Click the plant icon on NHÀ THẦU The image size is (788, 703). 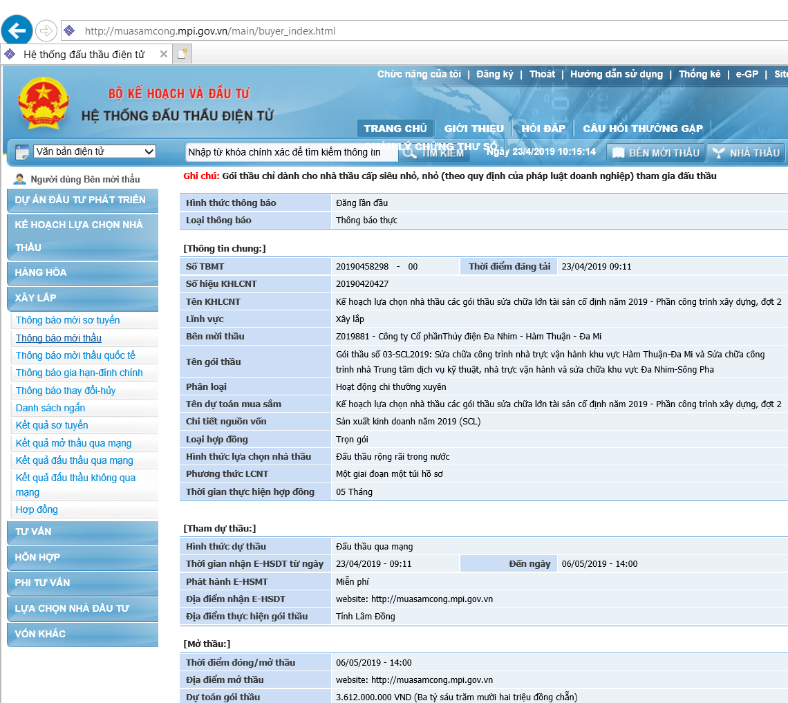719,153
